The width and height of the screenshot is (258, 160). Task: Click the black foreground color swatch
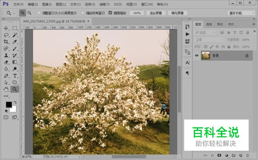tap(9, 105)
